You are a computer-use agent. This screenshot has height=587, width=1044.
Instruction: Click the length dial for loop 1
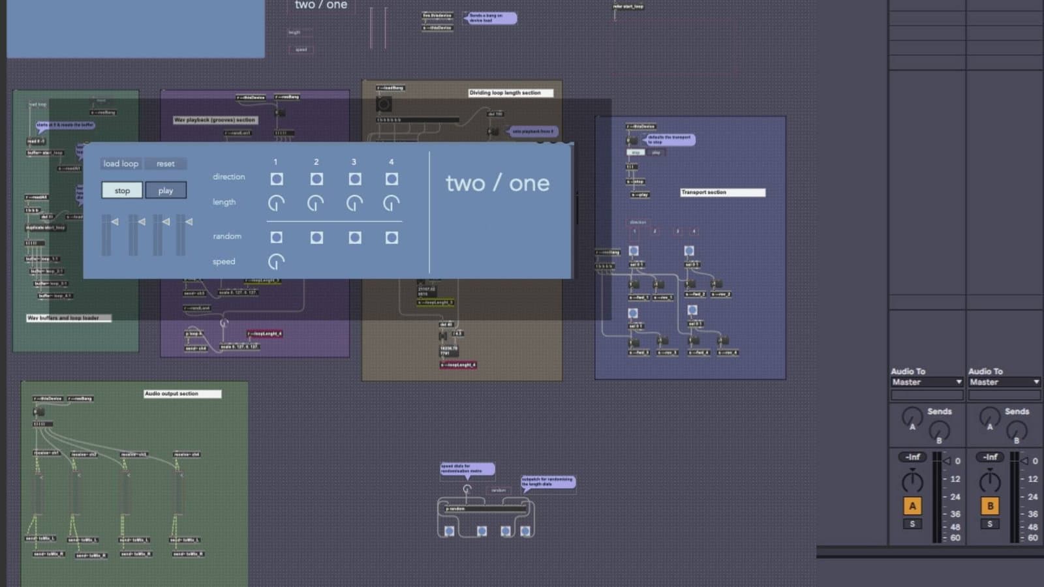277,203
